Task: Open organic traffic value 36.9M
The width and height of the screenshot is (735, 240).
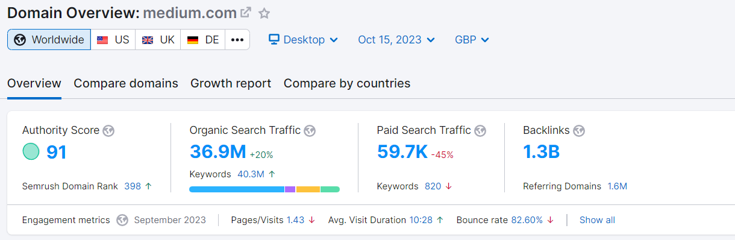Action: 217,152
